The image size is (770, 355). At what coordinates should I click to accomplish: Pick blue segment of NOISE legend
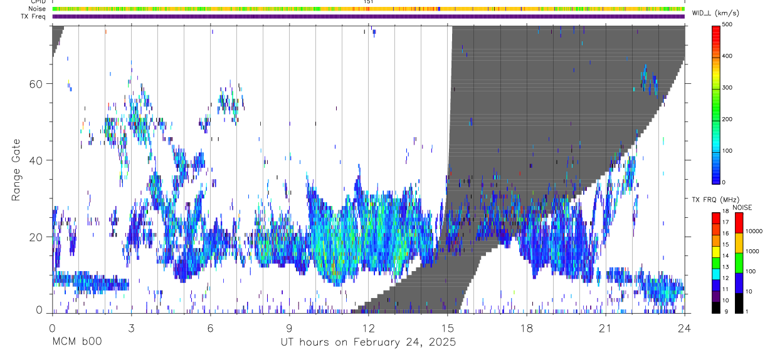point(739,283)
